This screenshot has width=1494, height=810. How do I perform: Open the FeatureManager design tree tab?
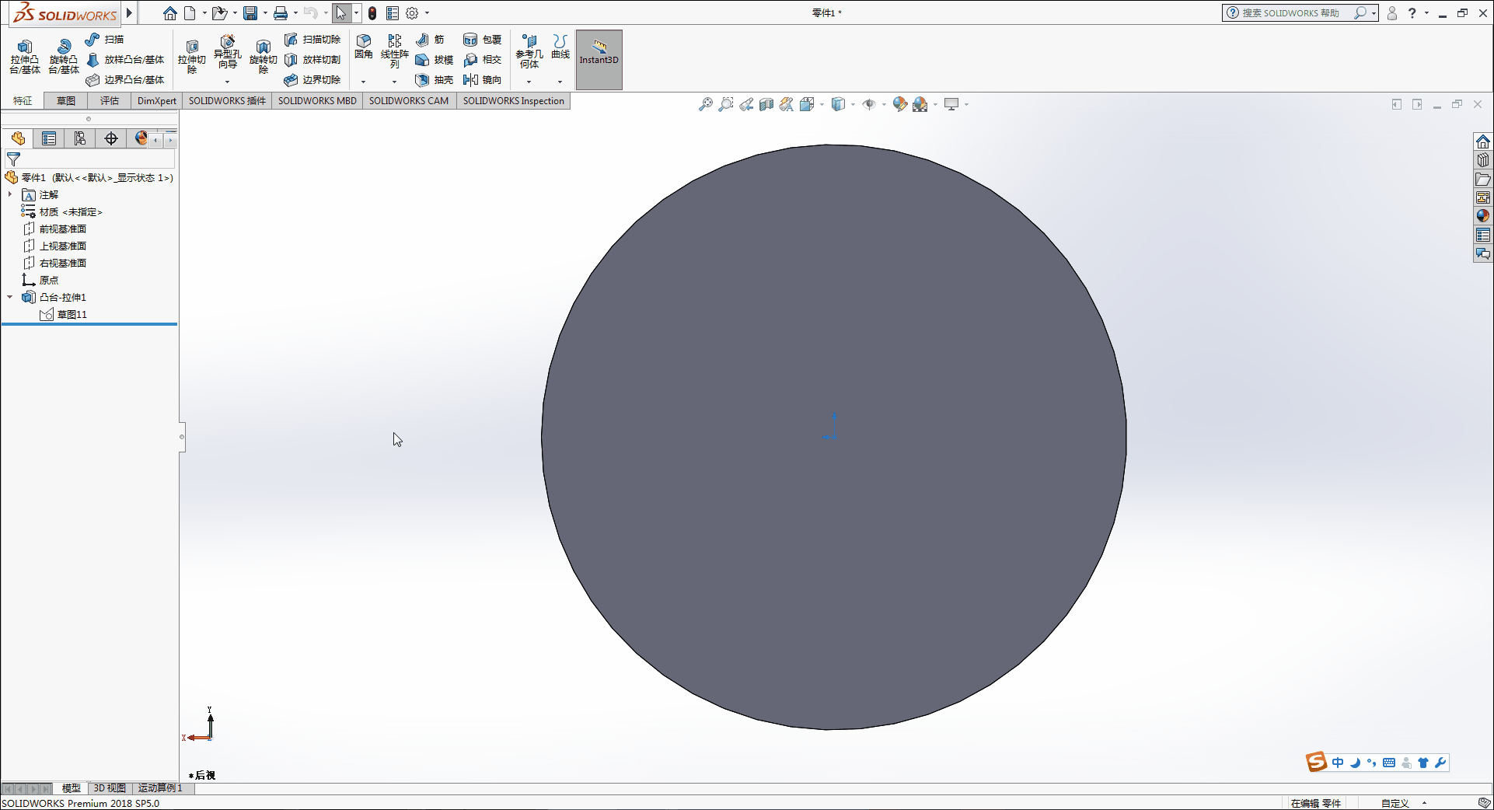pos(18,138)
